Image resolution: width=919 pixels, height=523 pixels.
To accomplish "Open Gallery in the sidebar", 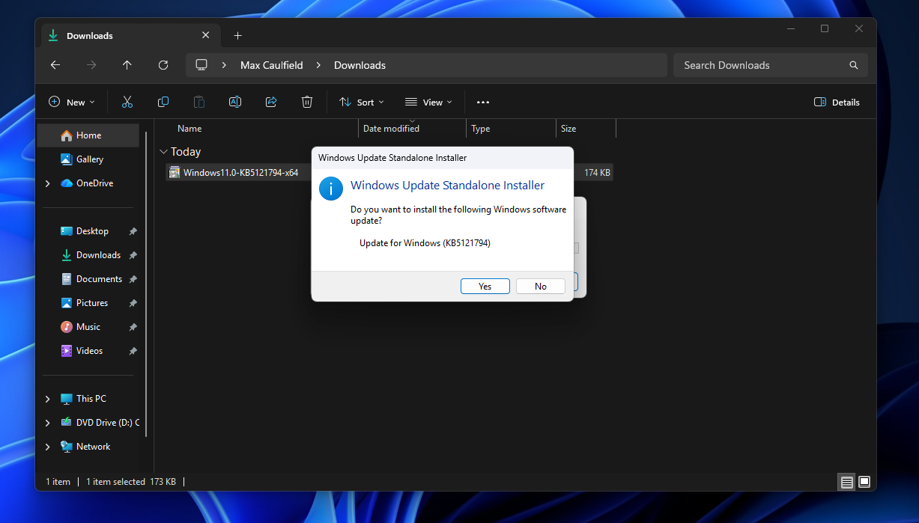I will [x=88, y=159].
